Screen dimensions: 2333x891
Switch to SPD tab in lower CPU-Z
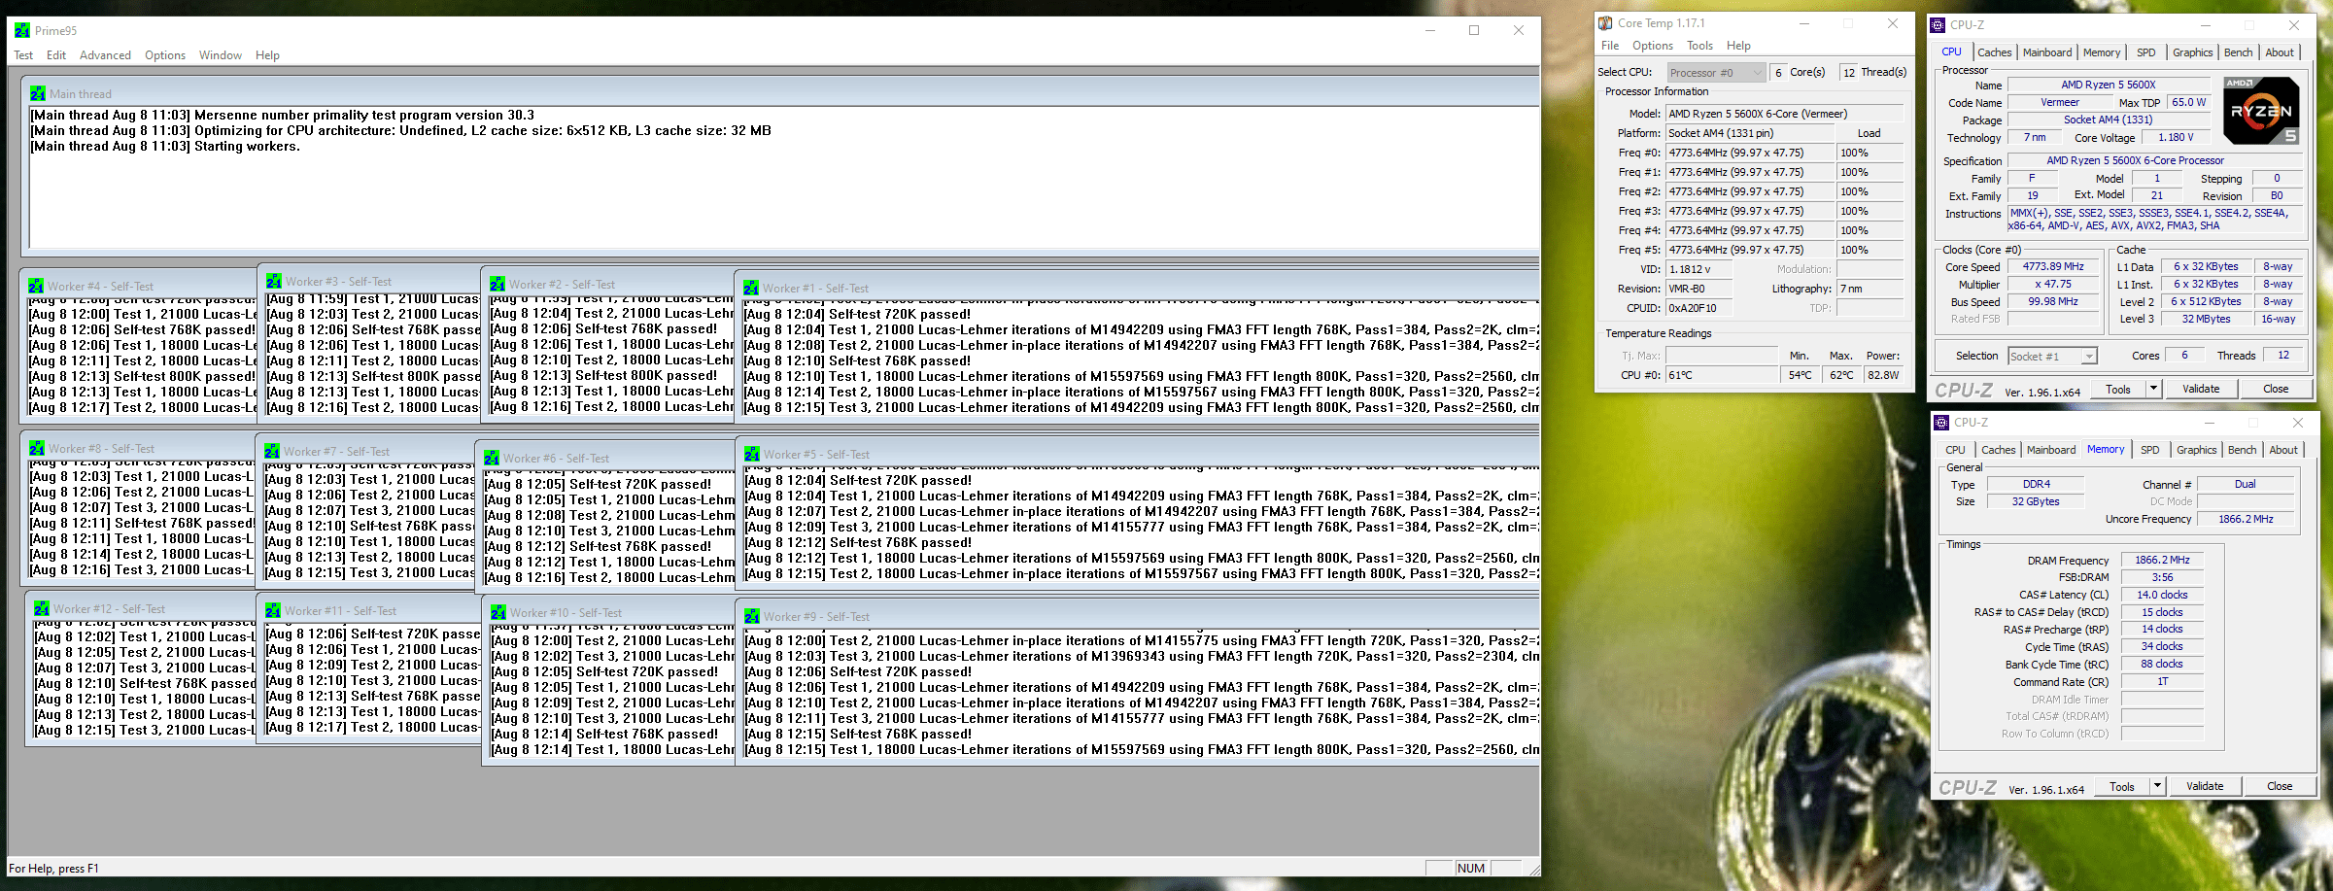pyautogui.click(x=2149, y=450)
